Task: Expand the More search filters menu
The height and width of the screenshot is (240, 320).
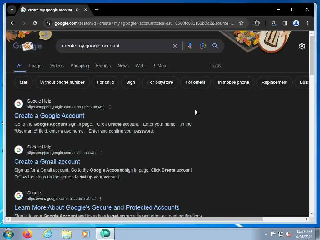Action: 160,66
